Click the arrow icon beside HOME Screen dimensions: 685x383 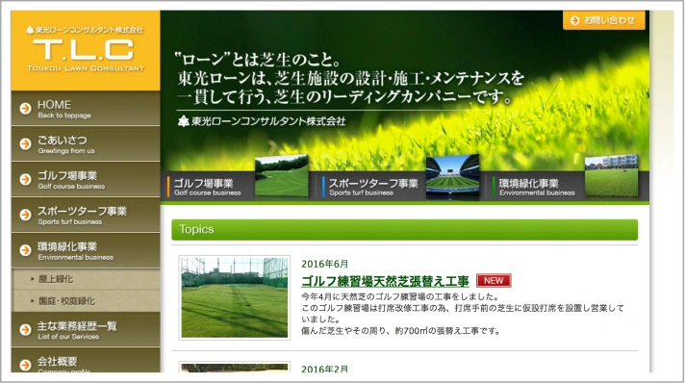(x=25, y=109)
